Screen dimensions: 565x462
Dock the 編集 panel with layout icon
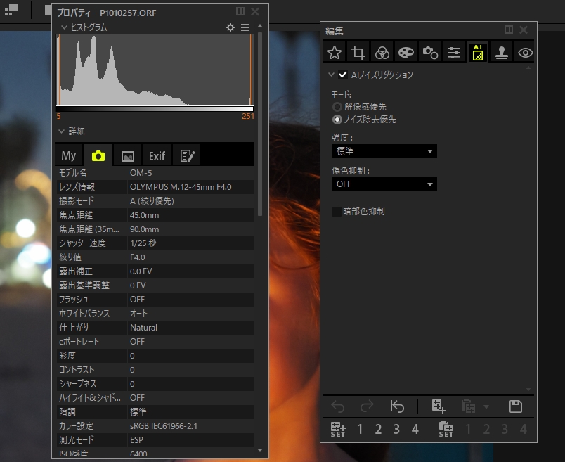(509, 30)
